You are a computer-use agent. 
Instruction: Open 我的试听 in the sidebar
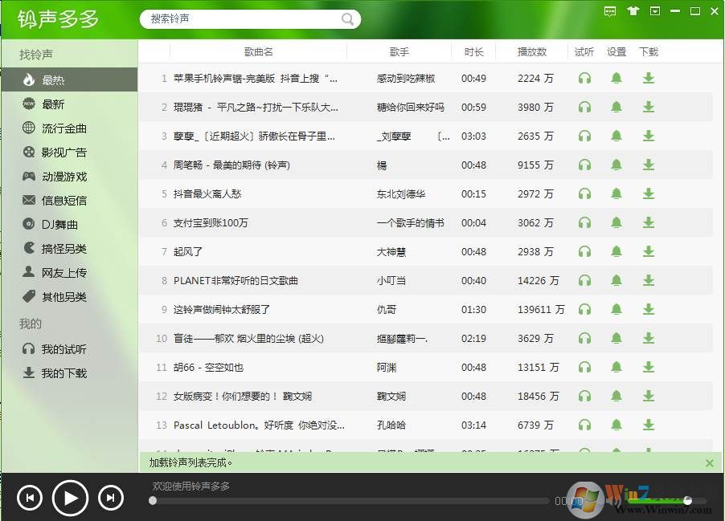tap(52, 348)
